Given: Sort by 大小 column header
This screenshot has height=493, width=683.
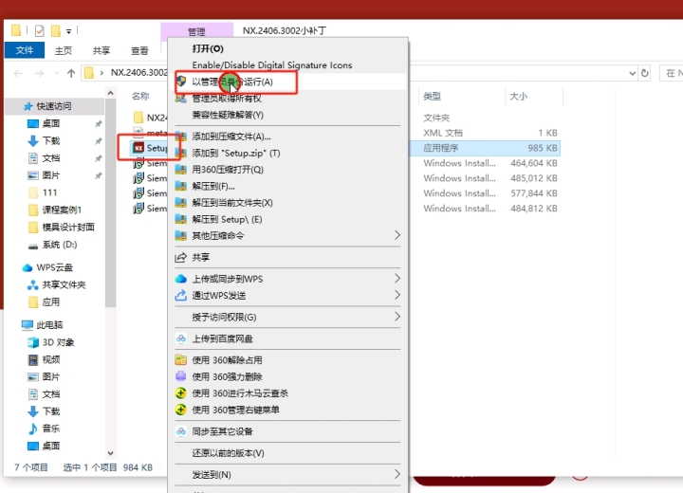Looking at the screenshot, I should coord(518,97).
